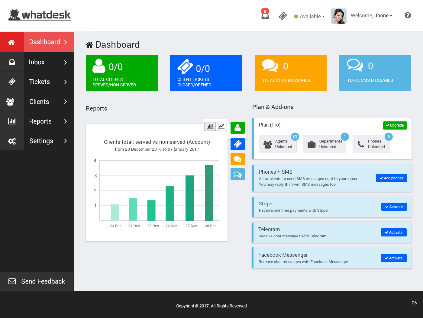Click the Add phones button

392,178
